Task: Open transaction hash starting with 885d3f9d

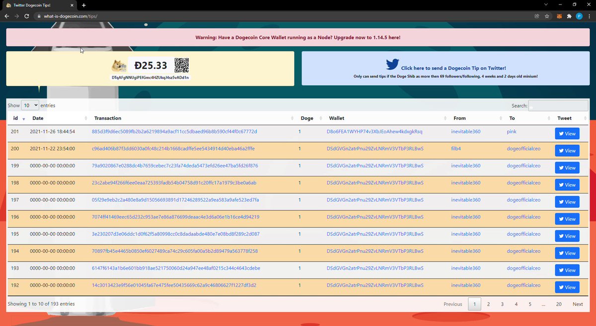Action: click(174, 132)
